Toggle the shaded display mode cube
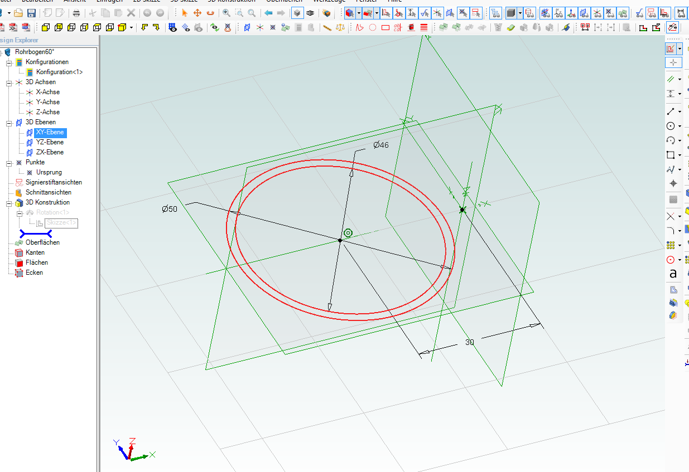Viewport: 689px width, 472px height. (x=297, y=13)
